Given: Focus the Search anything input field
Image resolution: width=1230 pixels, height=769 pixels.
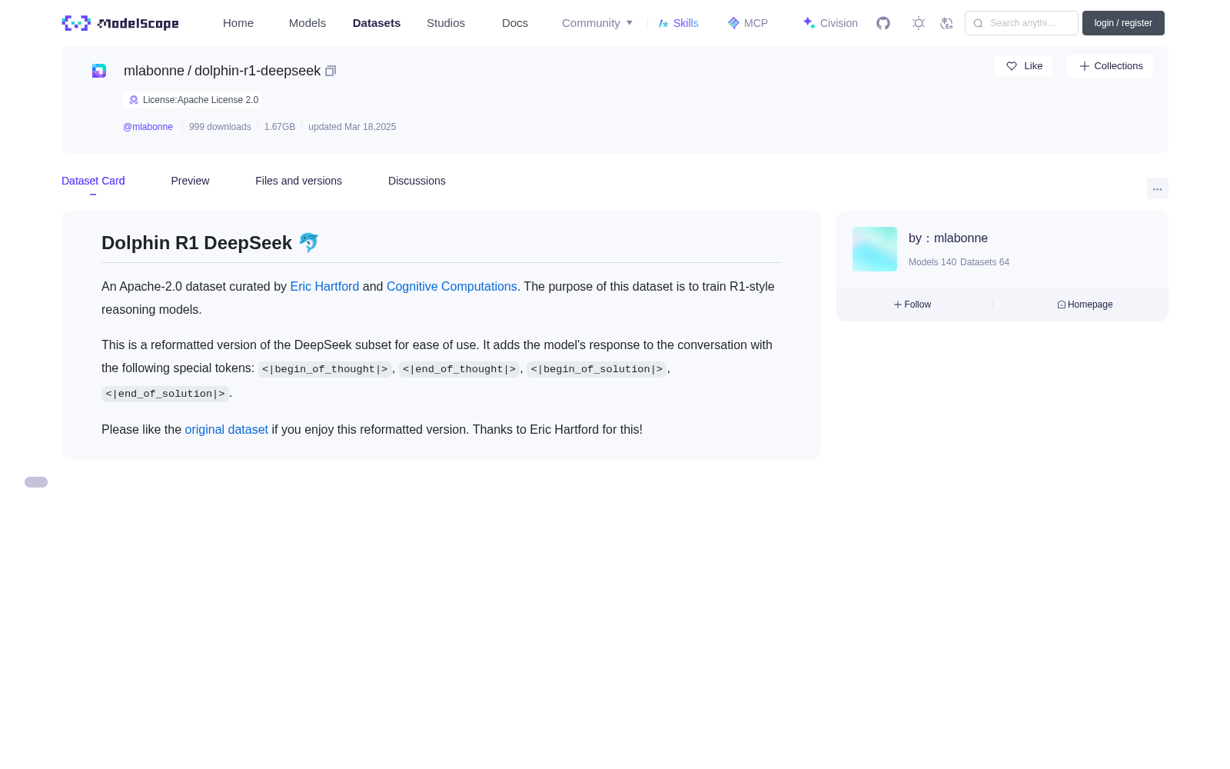Looking at the screenshot, I should point(1022,23).
